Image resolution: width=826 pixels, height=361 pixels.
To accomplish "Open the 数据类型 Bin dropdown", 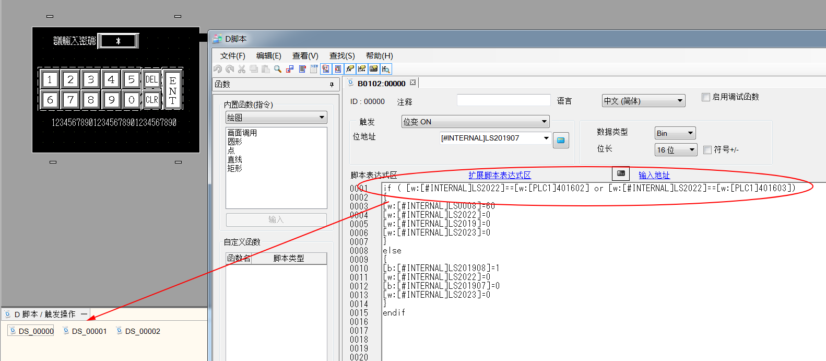I will (x=675, y=133).
